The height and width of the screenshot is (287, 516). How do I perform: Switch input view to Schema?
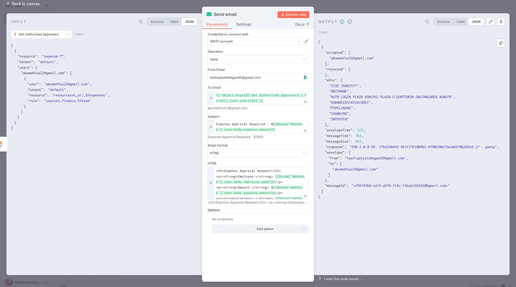click(157, 22)
